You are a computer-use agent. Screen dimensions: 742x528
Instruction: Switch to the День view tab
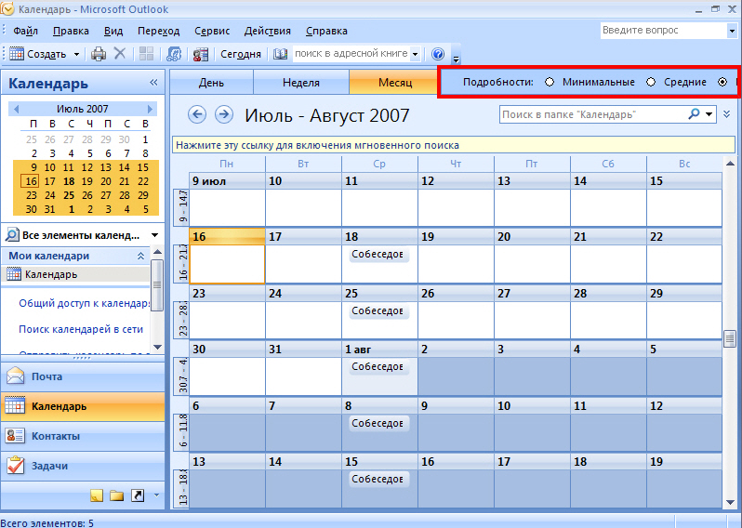pos(211,83)
